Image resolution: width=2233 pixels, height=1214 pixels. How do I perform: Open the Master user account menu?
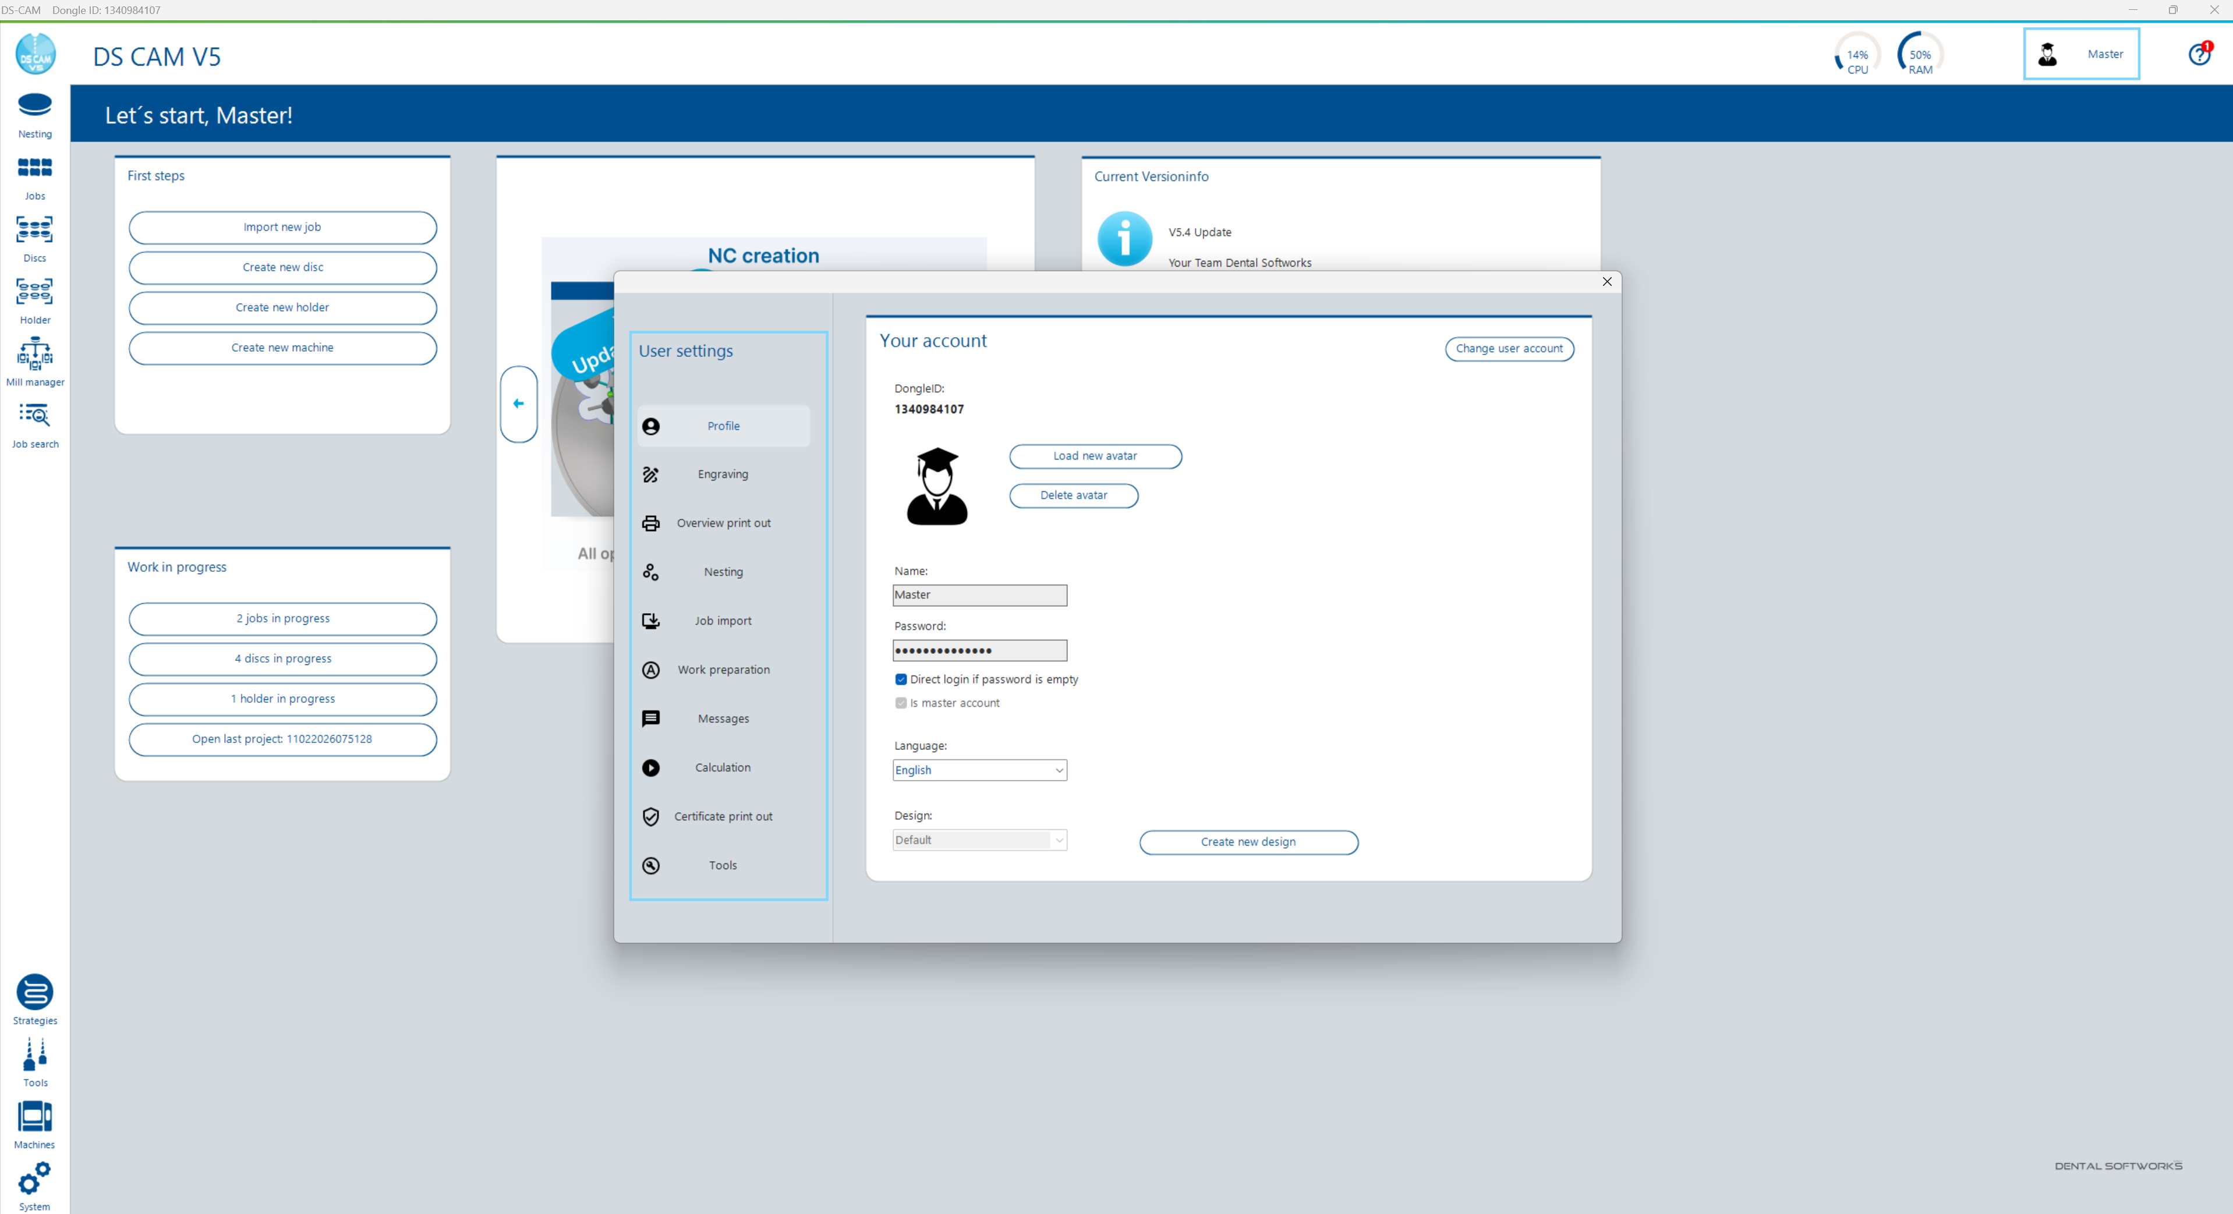[2081, 53]
